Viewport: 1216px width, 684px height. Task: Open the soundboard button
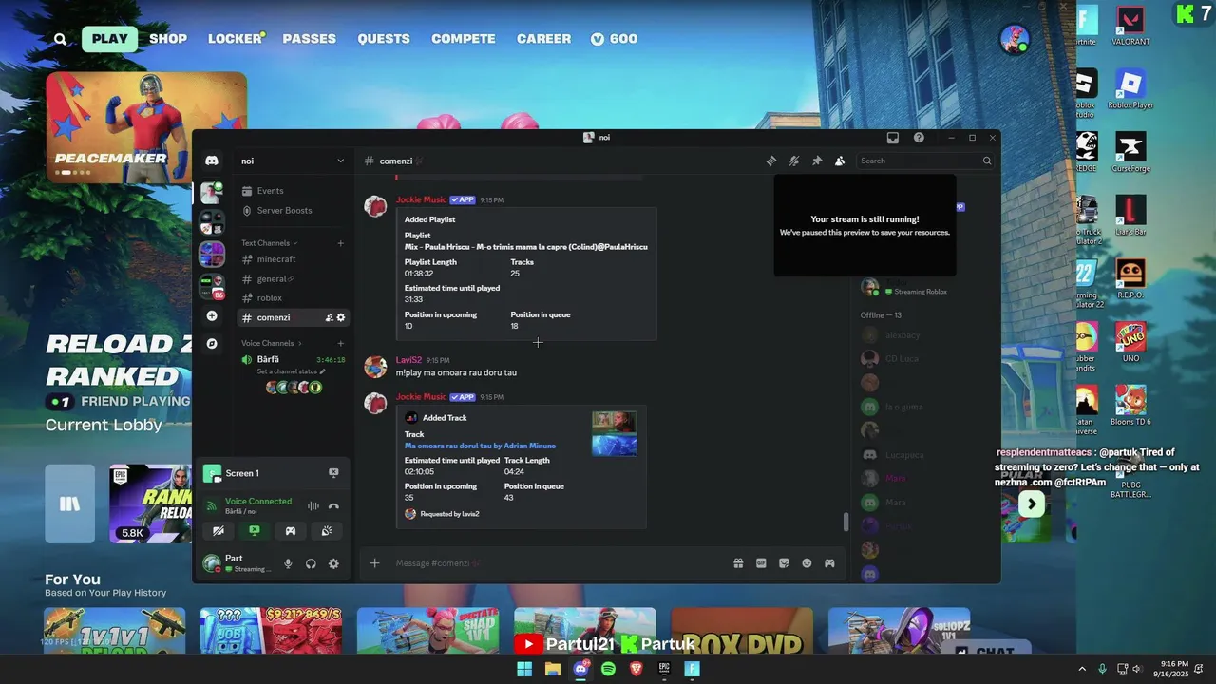[327, 531]
